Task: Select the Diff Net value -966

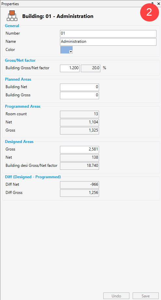Action: point(80,185)
